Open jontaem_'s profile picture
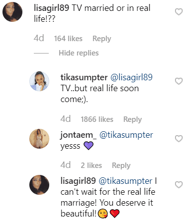Image resolution: width=188 pixels, height=221 pixels. coord(39,139)
